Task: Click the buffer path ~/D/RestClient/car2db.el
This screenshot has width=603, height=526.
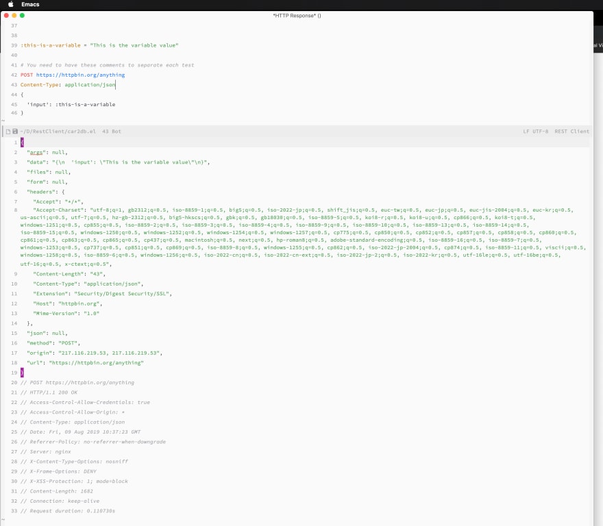Action: pos(58,131)
